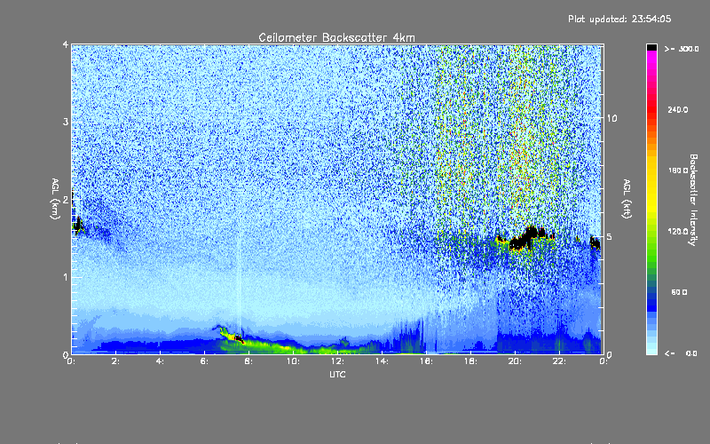This screenshot has width=710, height=444.
Task: Click the '240.0' colorbar value
Action: tap(678, 109)
